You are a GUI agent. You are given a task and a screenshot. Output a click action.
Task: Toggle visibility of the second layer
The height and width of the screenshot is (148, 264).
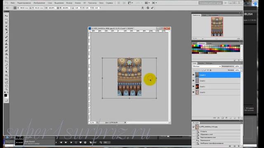click(193, 81)
